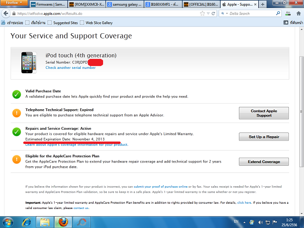304x228 pixels.
Task: Open the search engine selector dropdown
Action: [x=224, y=13]
